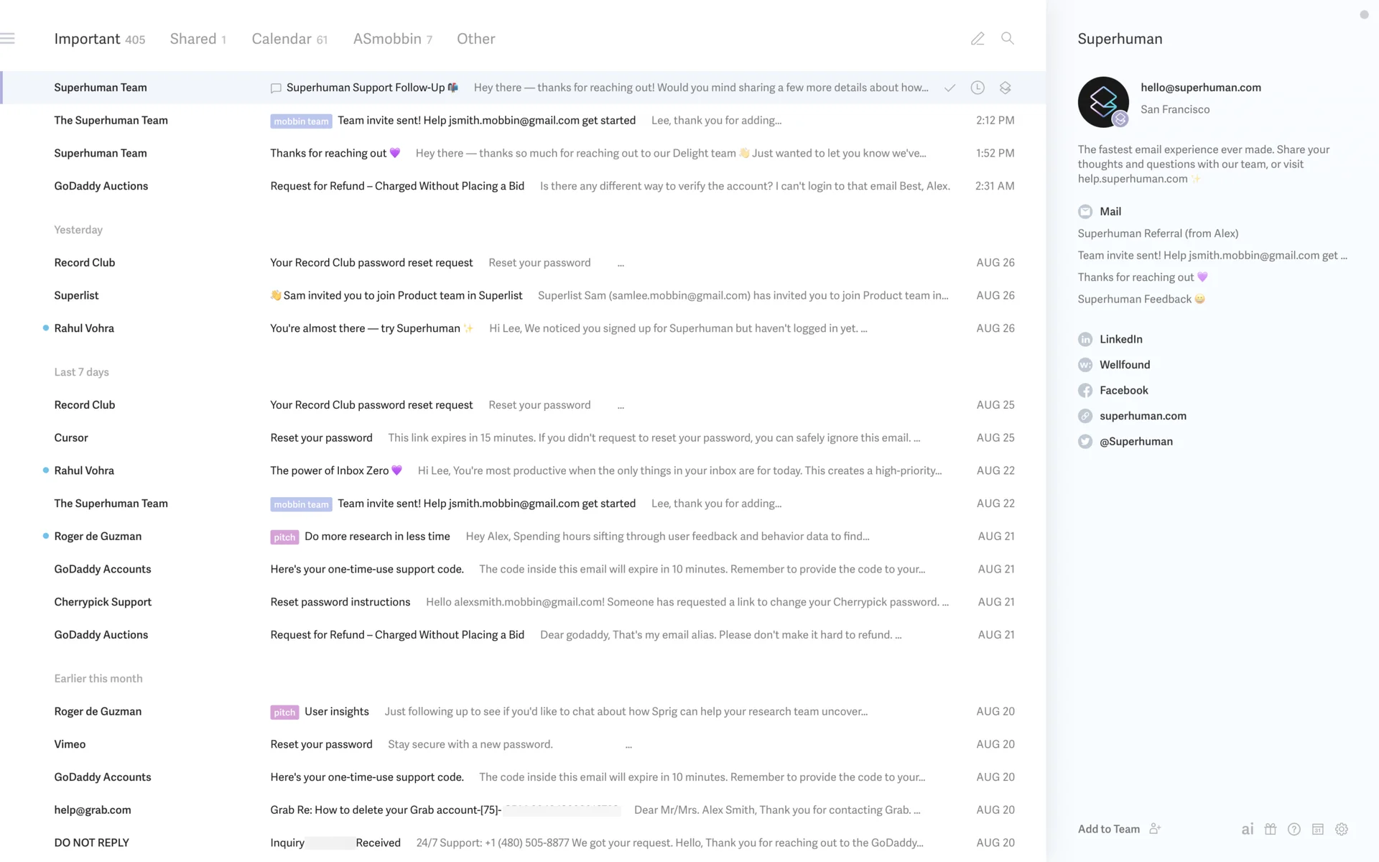This screenshot has height=862, width=1379.
Task: Open search with the magnifier icon
Action: pyautogui.click(x=1008, y=39)
